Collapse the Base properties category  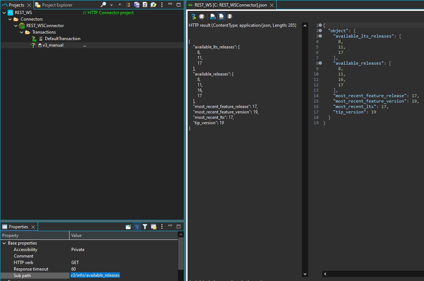point(4,243)
